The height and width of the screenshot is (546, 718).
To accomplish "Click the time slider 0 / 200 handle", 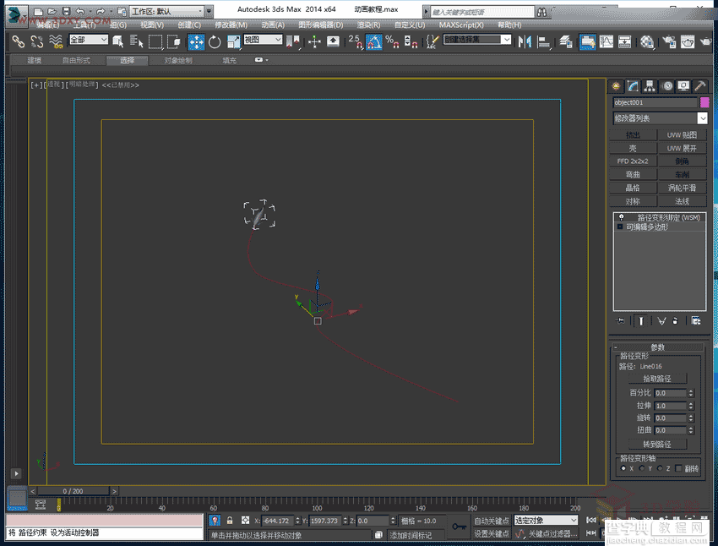I will [73, 491].
